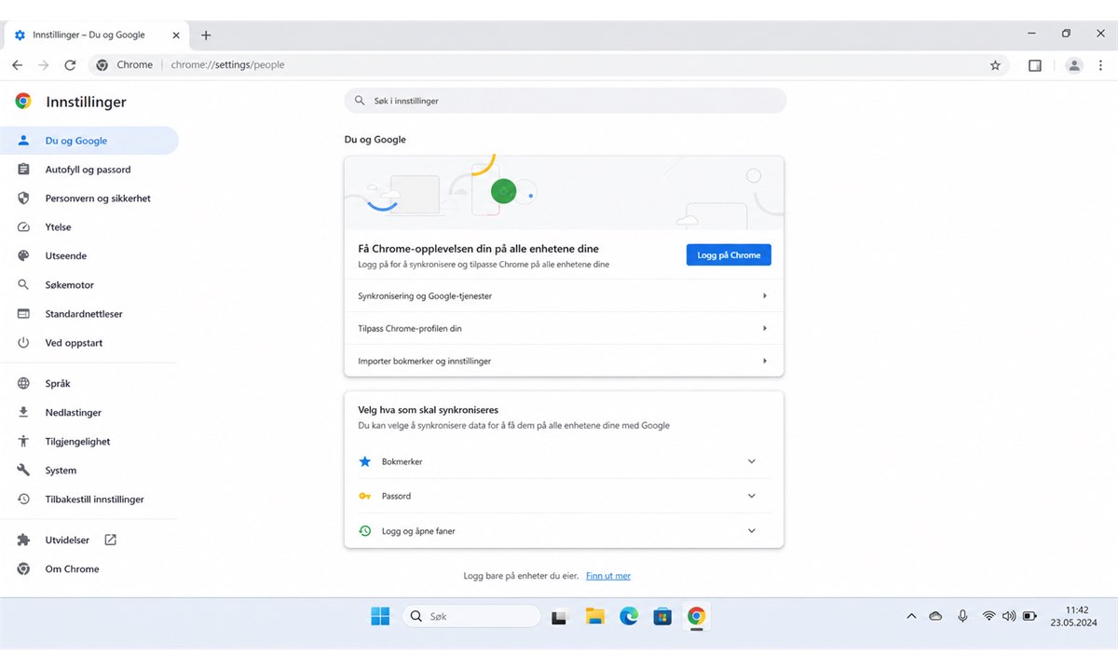Image resolution: width=1118 pixels, height=671 pixels.
Task: Expand the Passord sync row chevron
Action: pos(752,496)
